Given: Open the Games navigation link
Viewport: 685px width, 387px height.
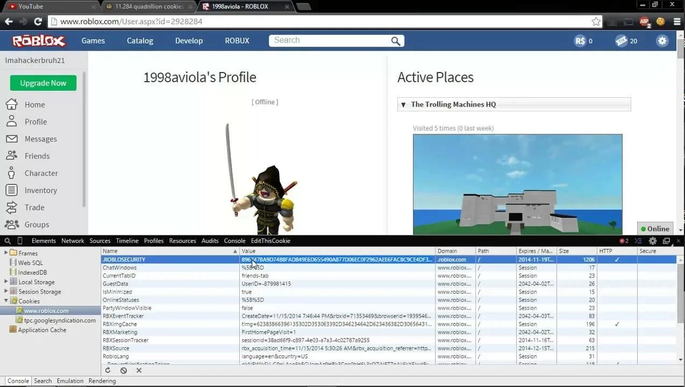Looking at the screenshot, I should pos(93,41).
